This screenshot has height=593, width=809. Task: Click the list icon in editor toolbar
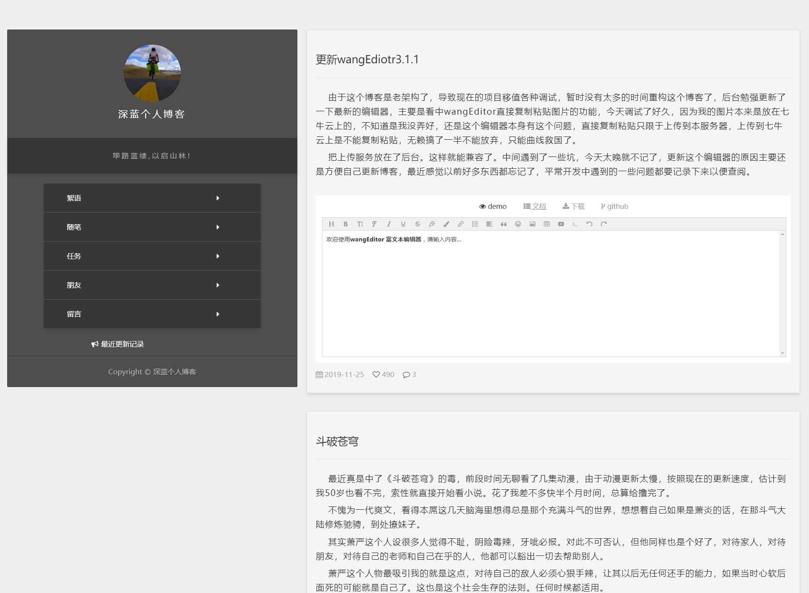tap(475, 224)
